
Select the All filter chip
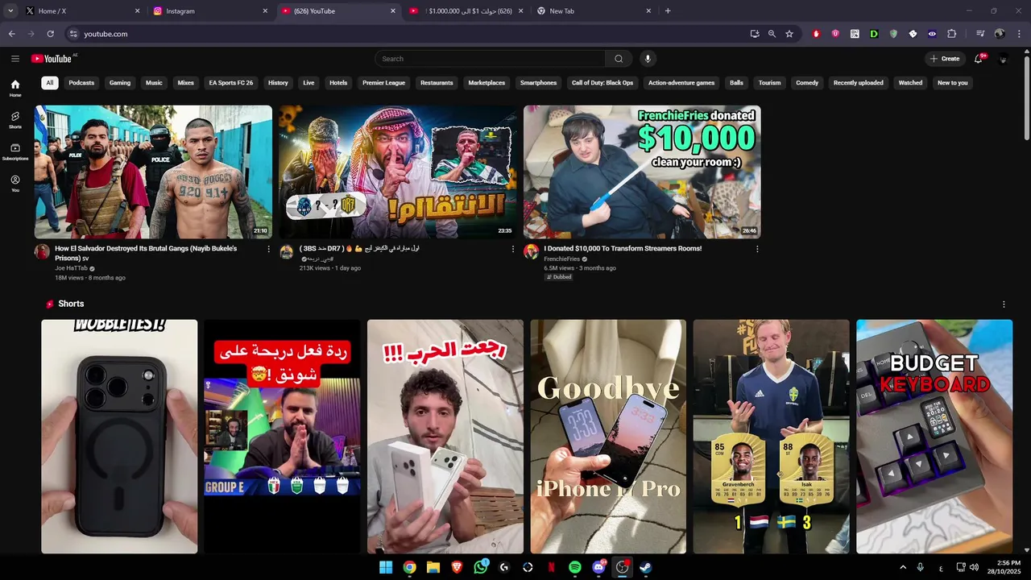[50, 83]
